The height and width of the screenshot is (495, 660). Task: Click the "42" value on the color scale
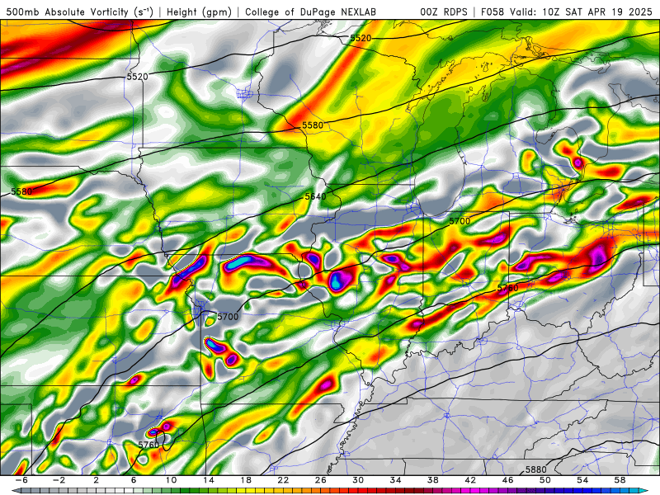click(x=470, y=480)
